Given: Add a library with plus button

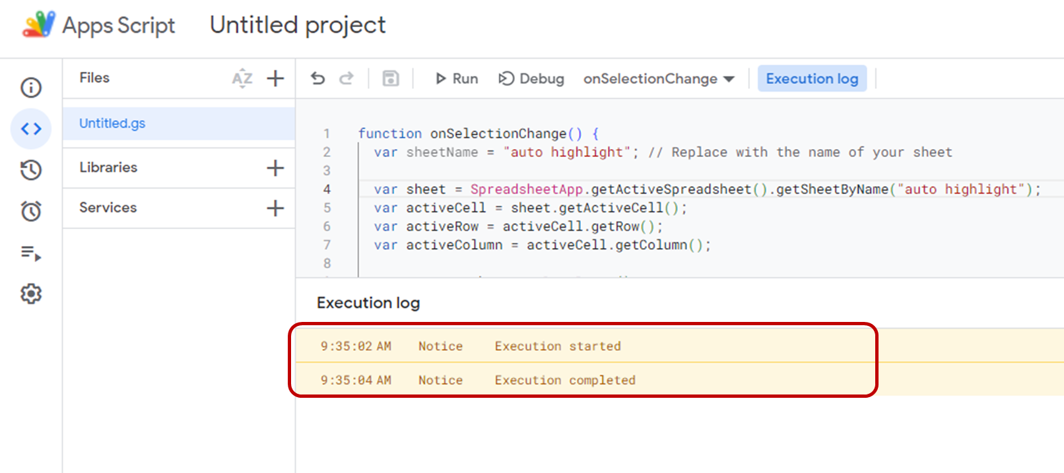Looking at the screenshot, I should tap(275, 168).
